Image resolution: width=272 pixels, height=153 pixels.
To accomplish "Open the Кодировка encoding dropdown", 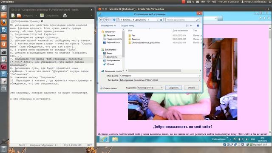I will 150,88.
